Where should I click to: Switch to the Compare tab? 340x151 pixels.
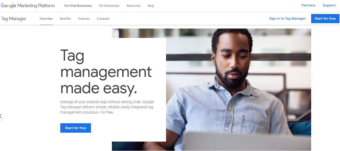[x=103, y=19]
